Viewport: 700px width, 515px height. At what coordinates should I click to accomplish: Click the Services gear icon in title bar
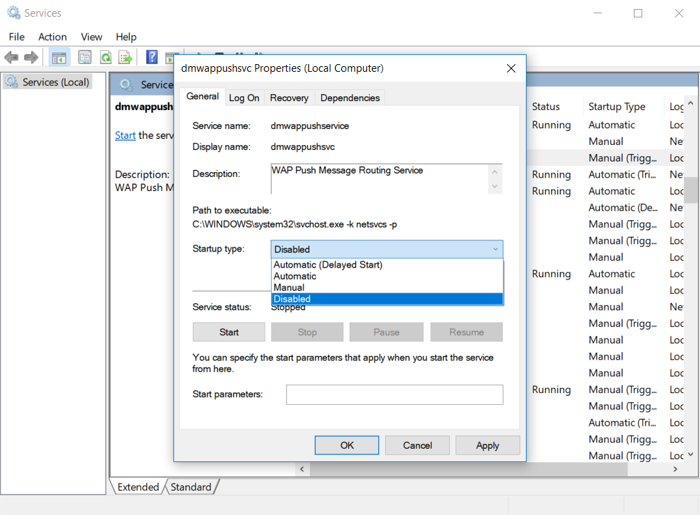point(14,13)
